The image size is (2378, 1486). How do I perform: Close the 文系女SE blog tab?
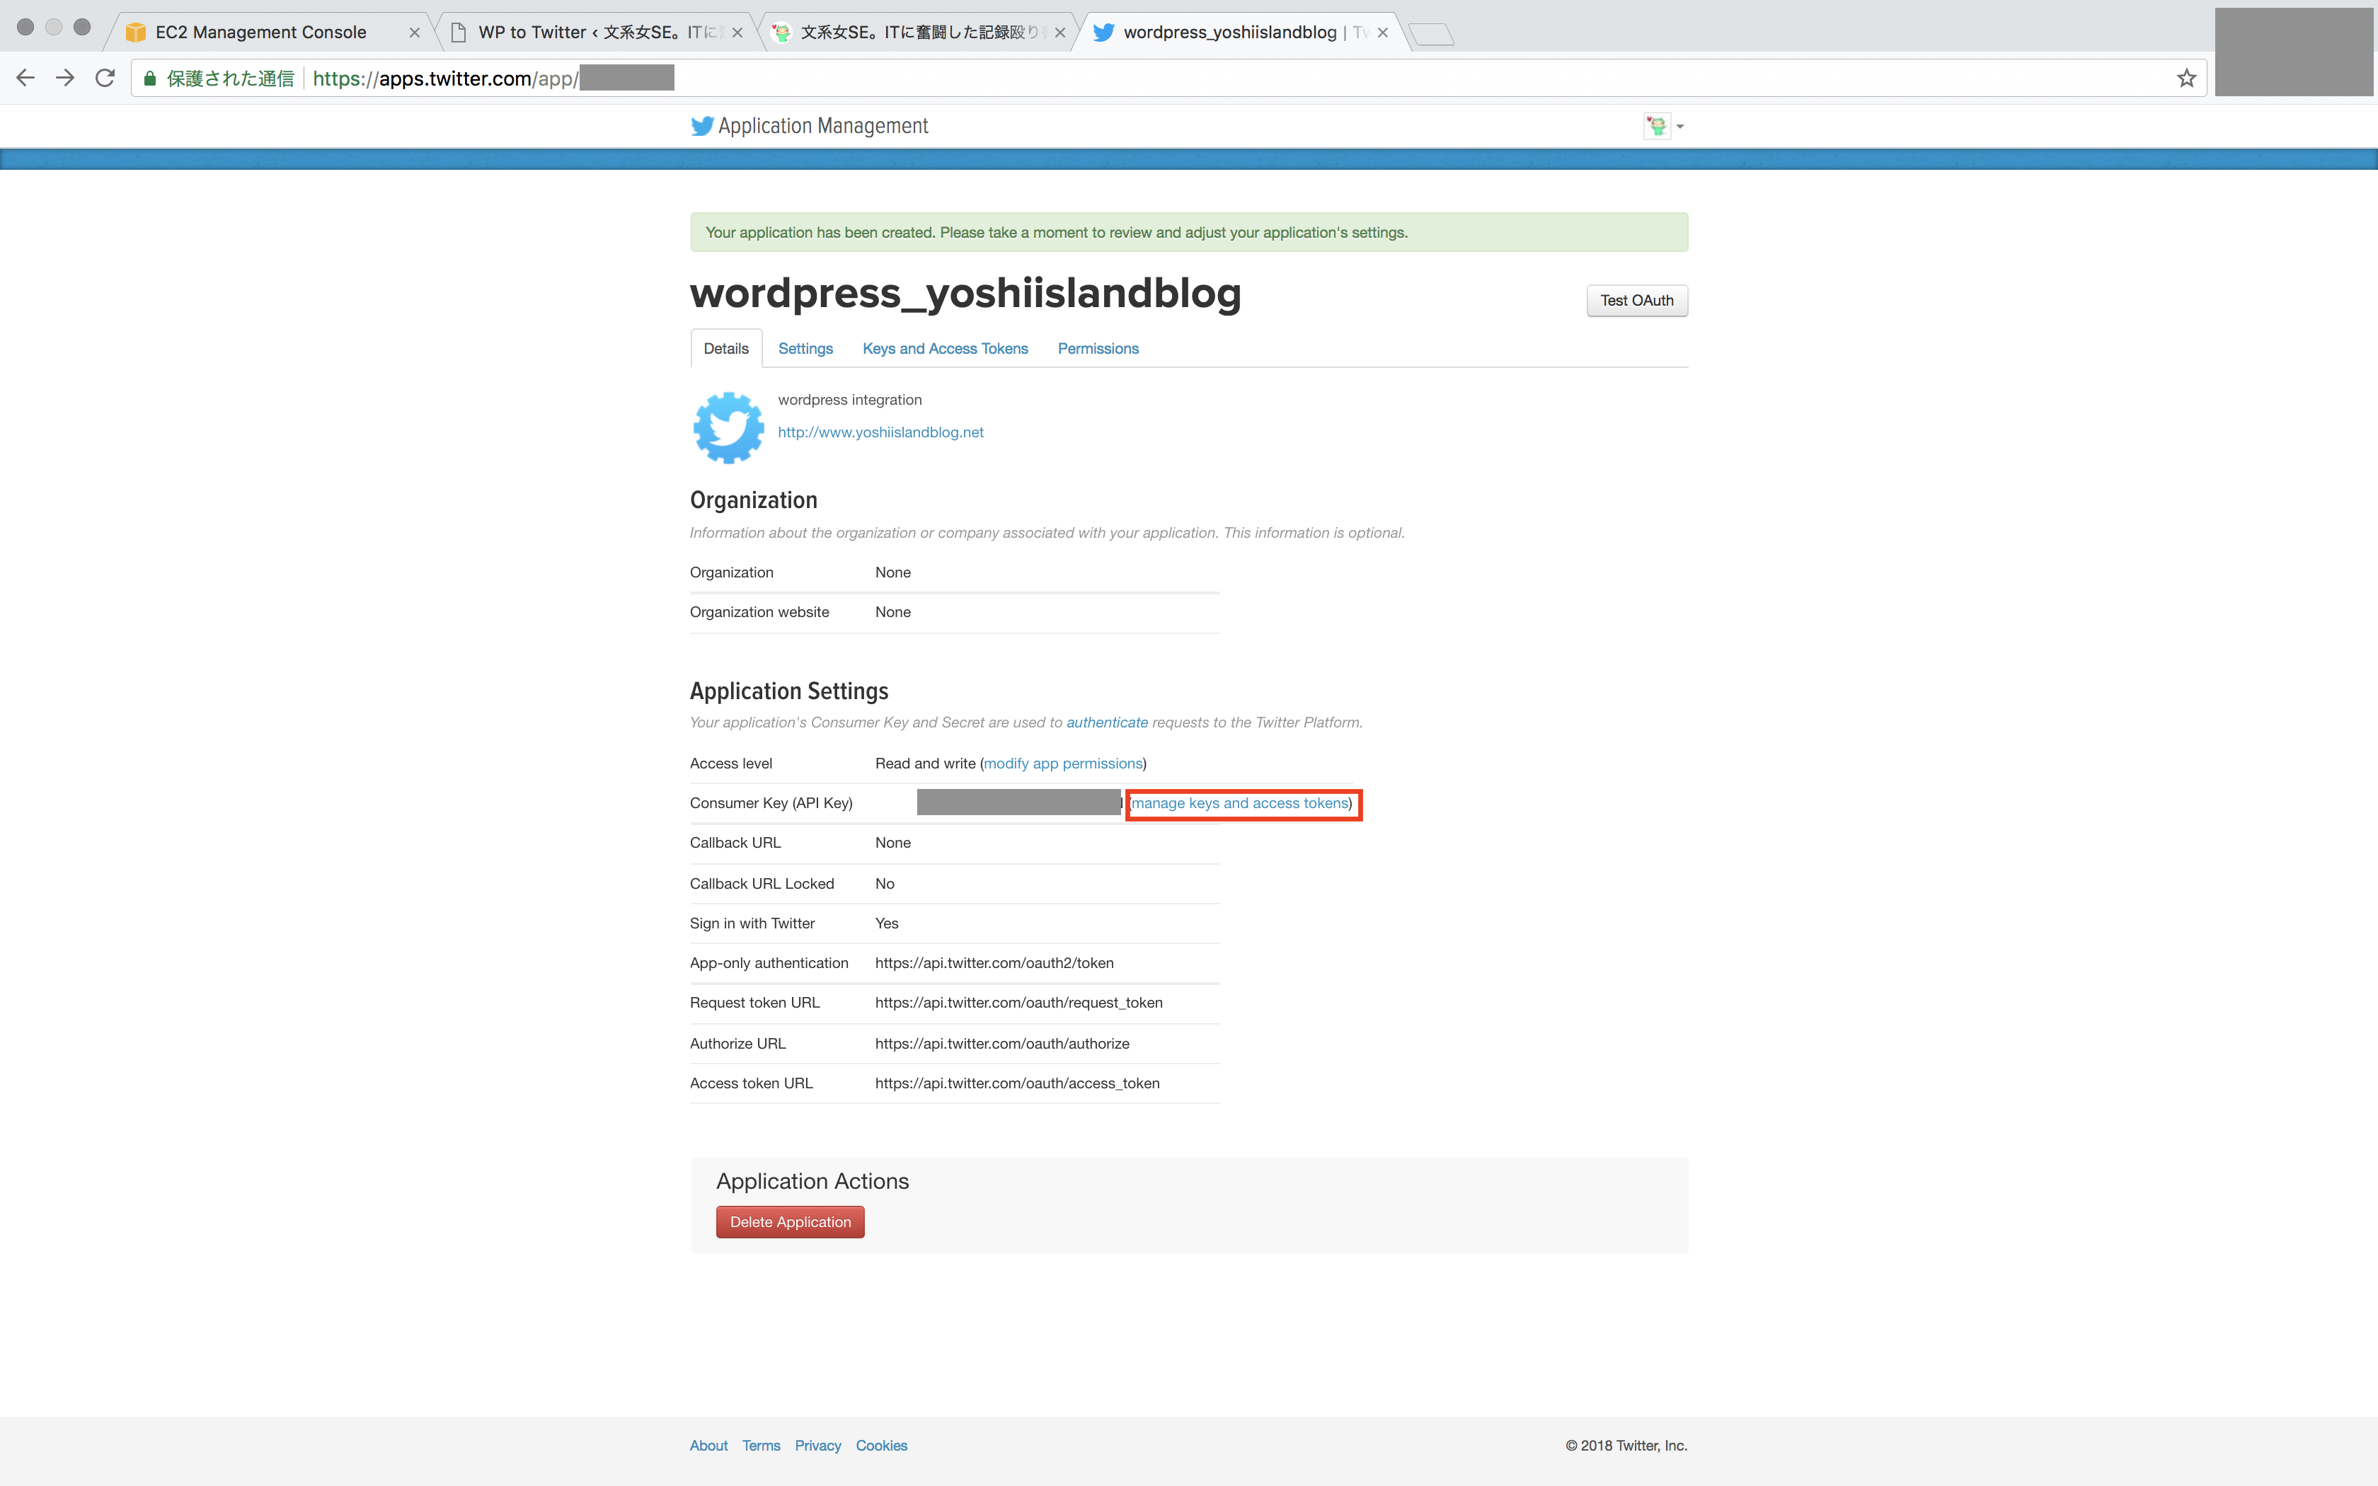point(1059,33)
